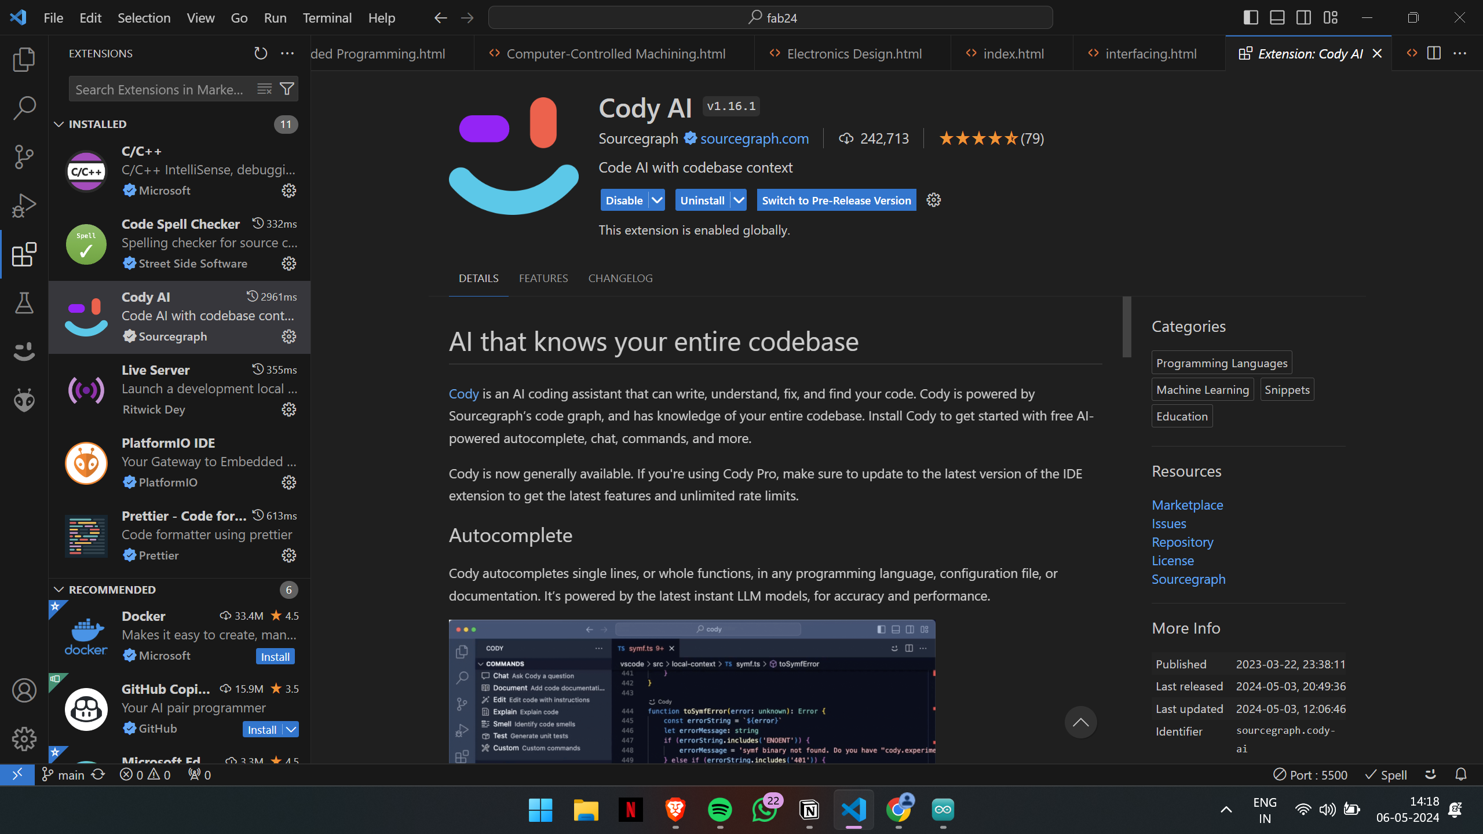Toggle the secondary side bar

point(1304,18)
